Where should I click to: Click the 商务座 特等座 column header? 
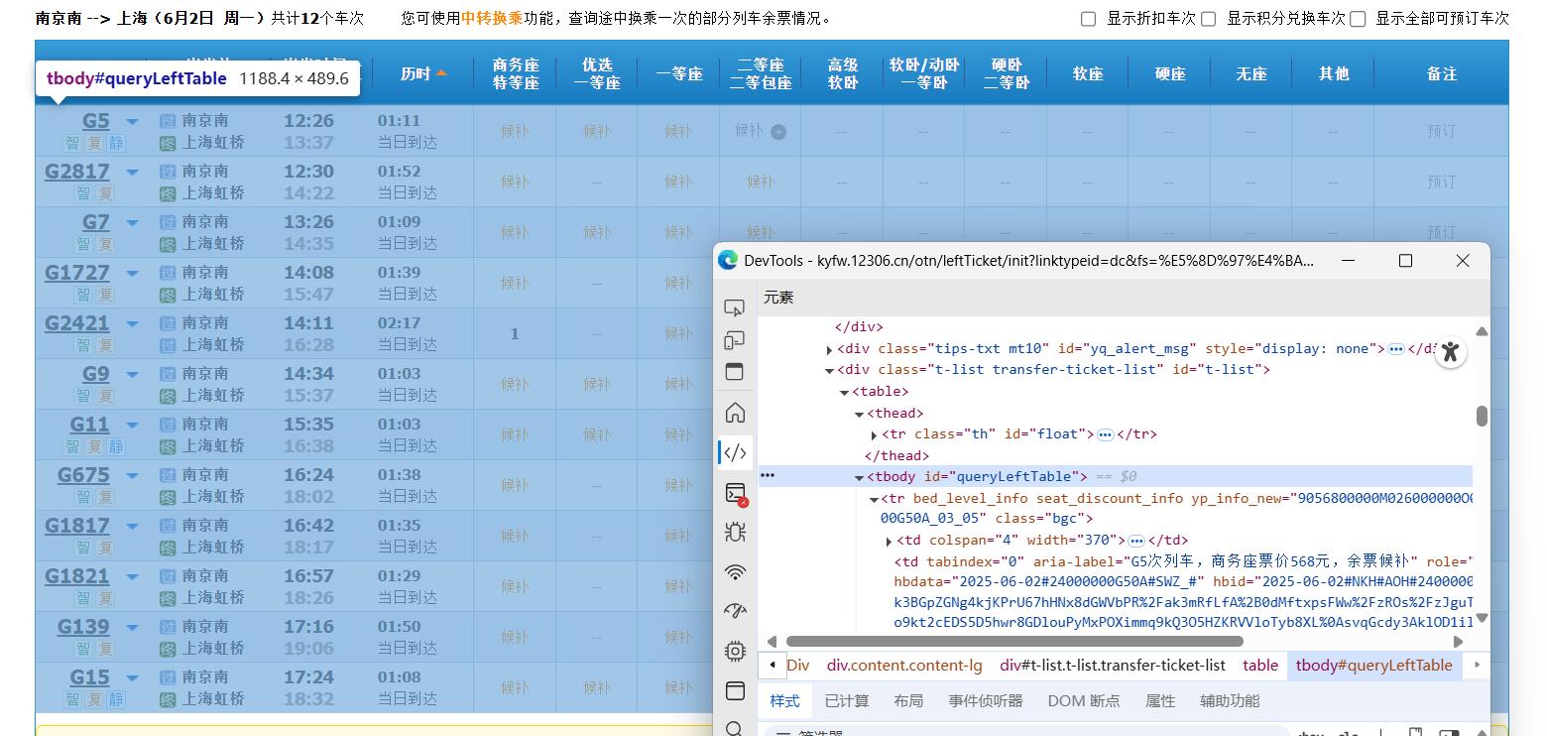tap(516, 73)
